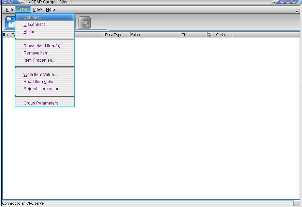Close the INGEAR Sample Client window
The width and height of the screenshot is (302, 207).
(294, 1)
